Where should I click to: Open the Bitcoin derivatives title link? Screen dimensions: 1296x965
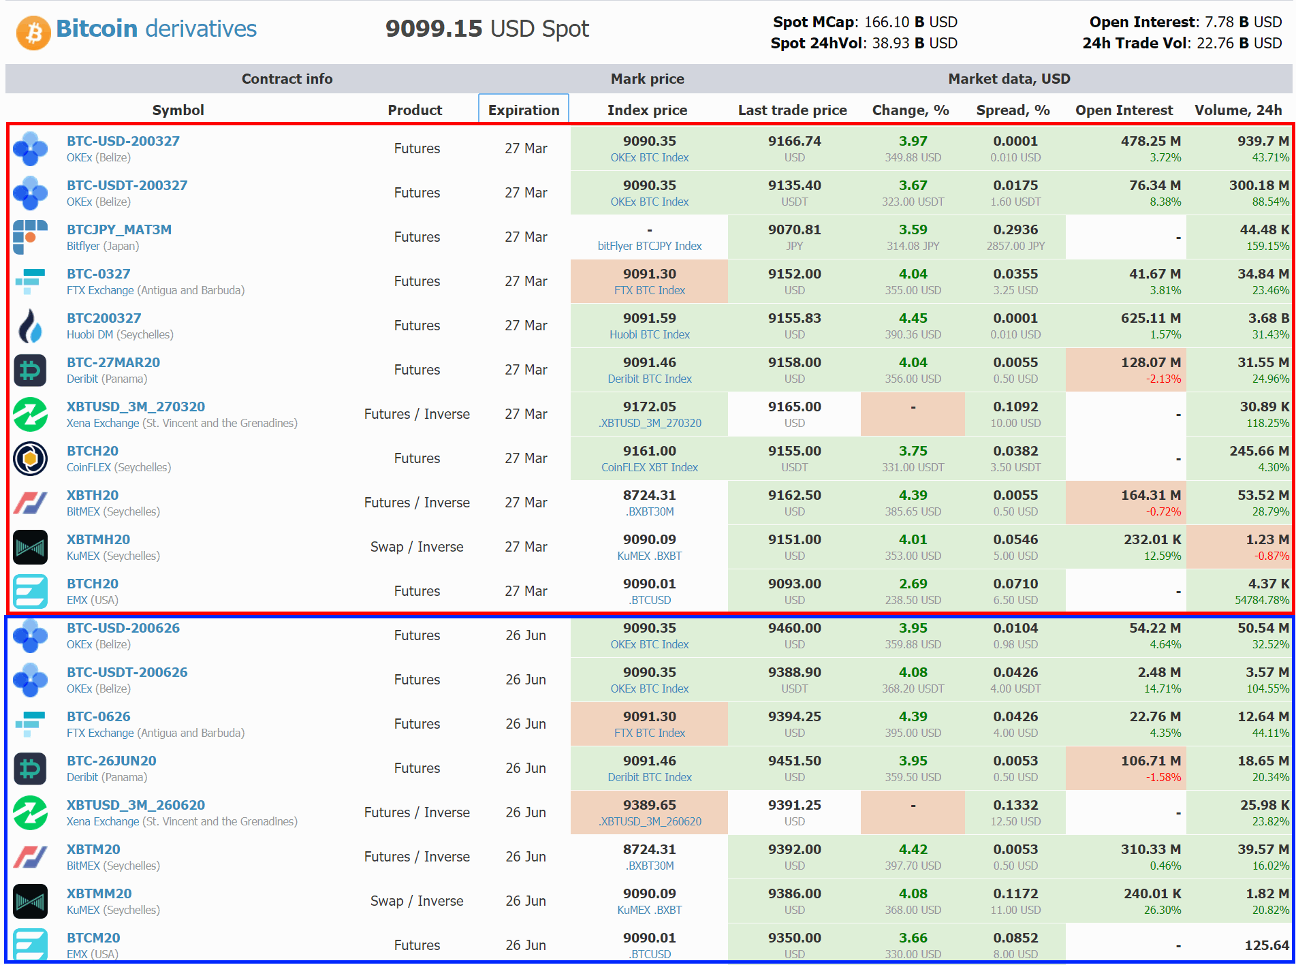point(156,29)
